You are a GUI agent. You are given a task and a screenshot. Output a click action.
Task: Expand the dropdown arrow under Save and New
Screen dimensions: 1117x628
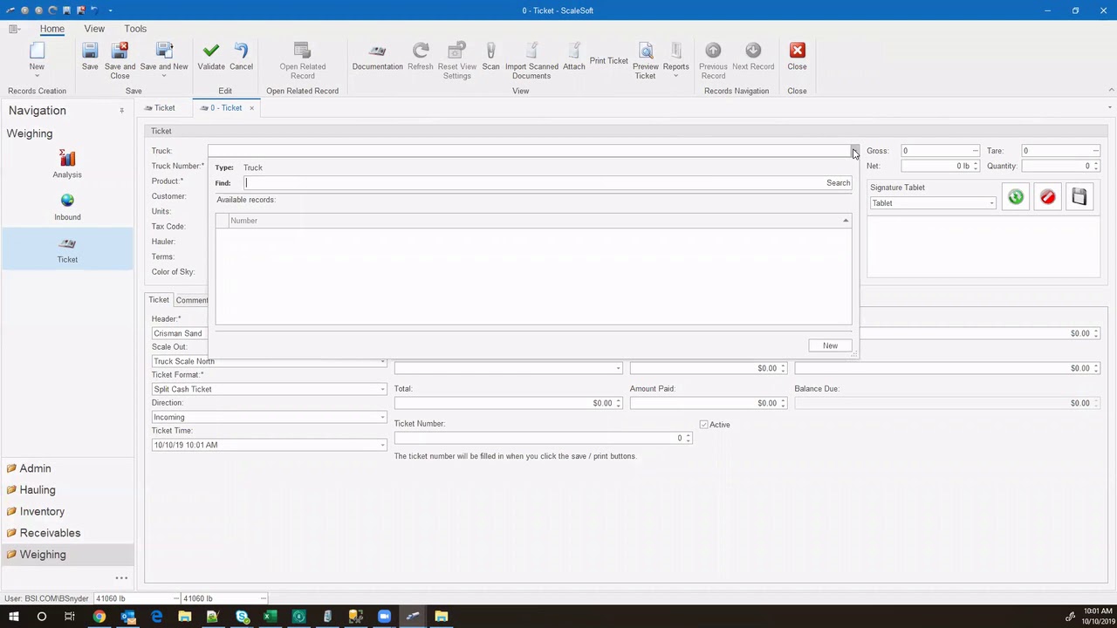[164, 76]
